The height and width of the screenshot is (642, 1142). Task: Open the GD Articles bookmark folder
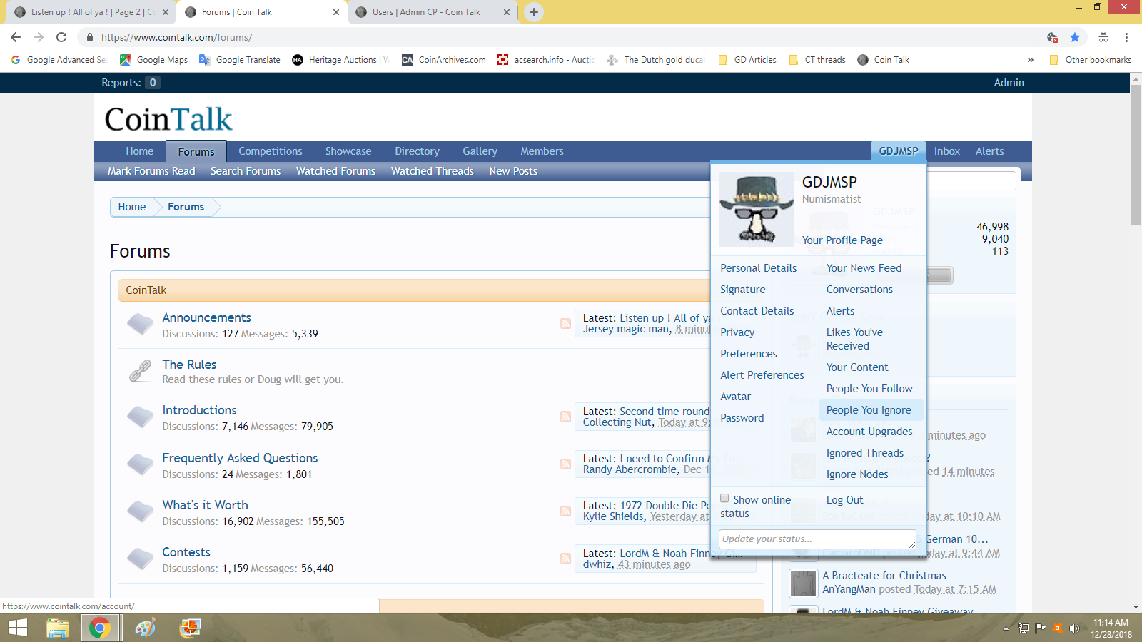click(x=747, y=60)
